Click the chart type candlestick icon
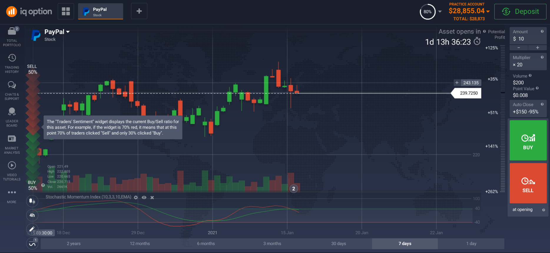Screen dimensions: 550x253 click(32, 201)
